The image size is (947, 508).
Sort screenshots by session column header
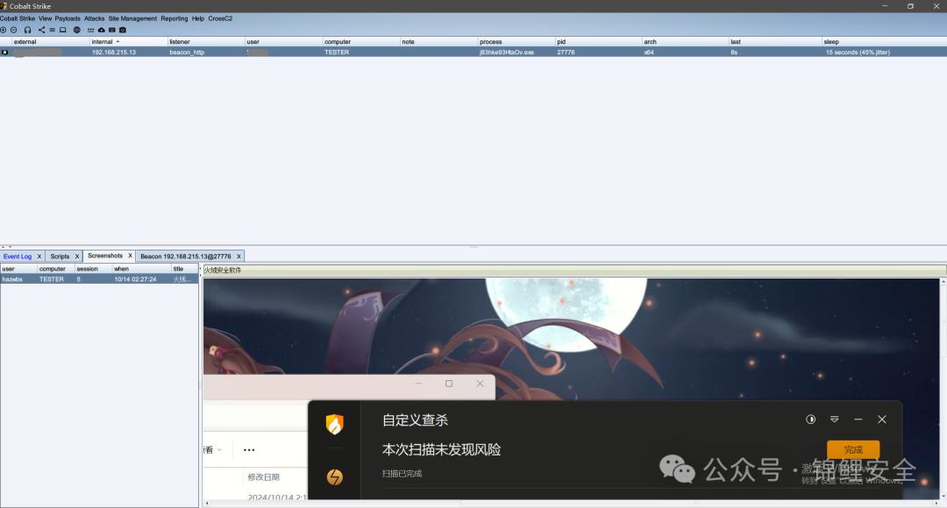pyautogui.click(x=93, y=269)
